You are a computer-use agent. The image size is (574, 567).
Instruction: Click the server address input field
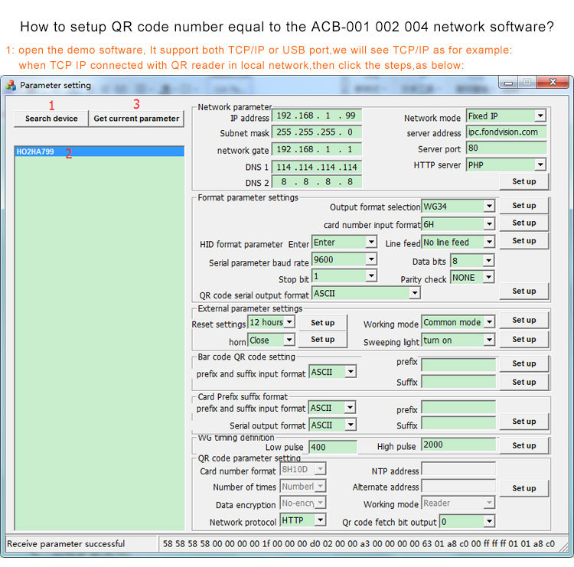(x=506, y=132)
